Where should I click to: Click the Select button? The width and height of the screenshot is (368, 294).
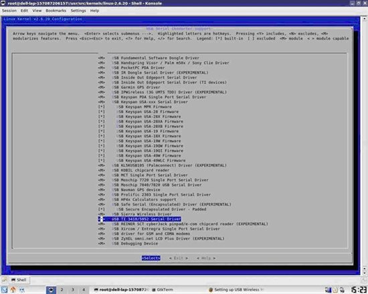click(x=151, y=258)
